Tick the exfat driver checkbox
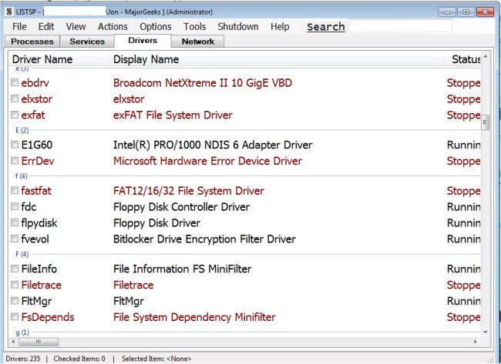This screenshot has width=501, height=364. (15, 115)
